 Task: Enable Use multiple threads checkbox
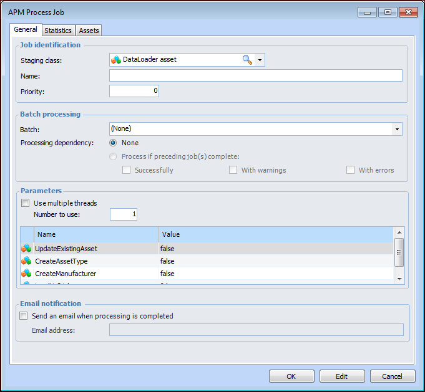(26, 203)
